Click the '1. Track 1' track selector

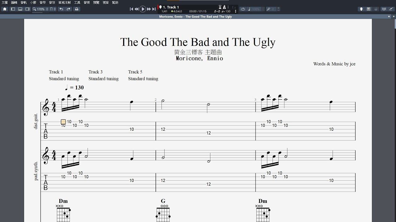pyautogui.click(x=171, y=7)
